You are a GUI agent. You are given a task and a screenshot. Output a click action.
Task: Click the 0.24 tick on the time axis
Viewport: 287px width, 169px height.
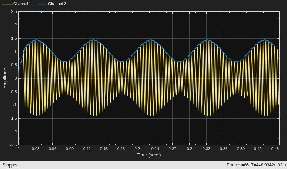point(155,149)
